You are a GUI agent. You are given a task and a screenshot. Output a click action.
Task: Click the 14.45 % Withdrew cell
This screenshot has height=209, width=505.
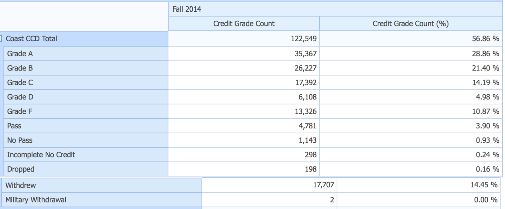click(419, 185)
